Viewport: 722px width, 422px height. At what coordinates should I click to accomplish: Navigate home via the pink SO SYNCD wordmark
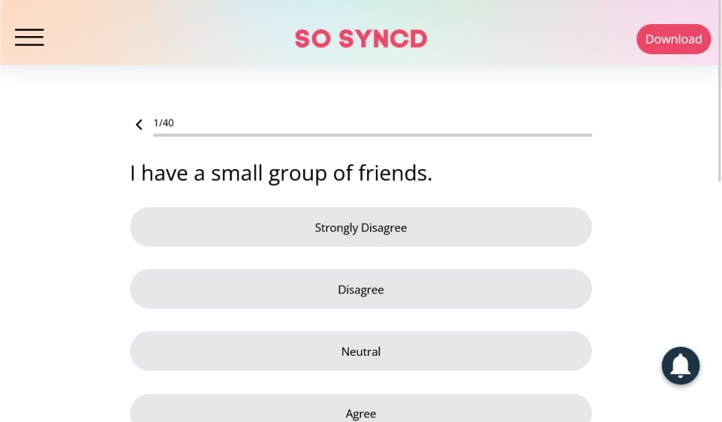361,39
